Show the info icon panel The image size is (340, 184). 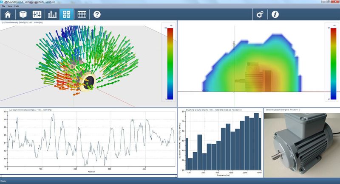275,14
